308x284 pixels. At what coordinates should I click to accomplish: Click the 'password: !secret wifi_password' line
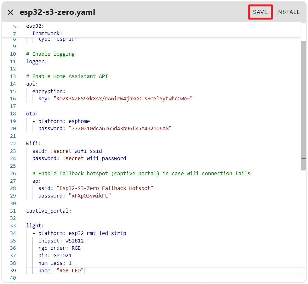79,158
